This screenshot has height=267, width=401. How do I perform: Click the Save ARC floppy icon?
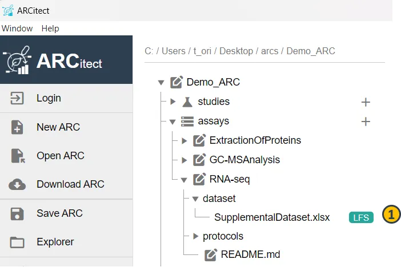pyautogui.click(x=17, y=213)
